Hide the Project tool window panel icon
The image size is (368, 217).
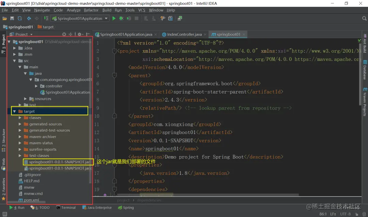[x=88, y=34]
